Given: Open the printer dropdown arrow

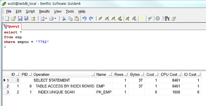Looking at the screenshot, I should (55, 19).
